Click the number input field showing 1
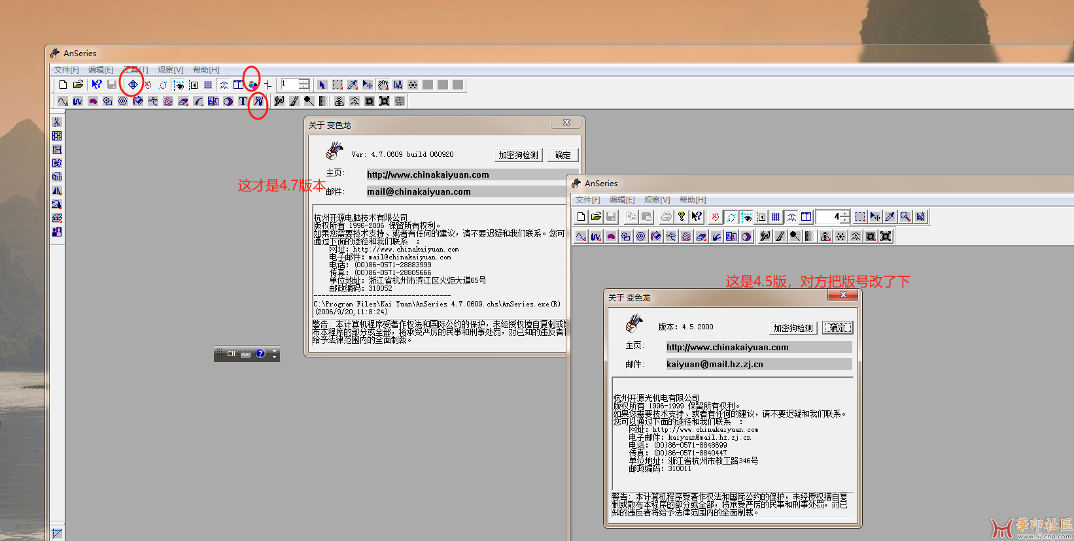Viewport: 1074px width, 541px height. point(290,85)
